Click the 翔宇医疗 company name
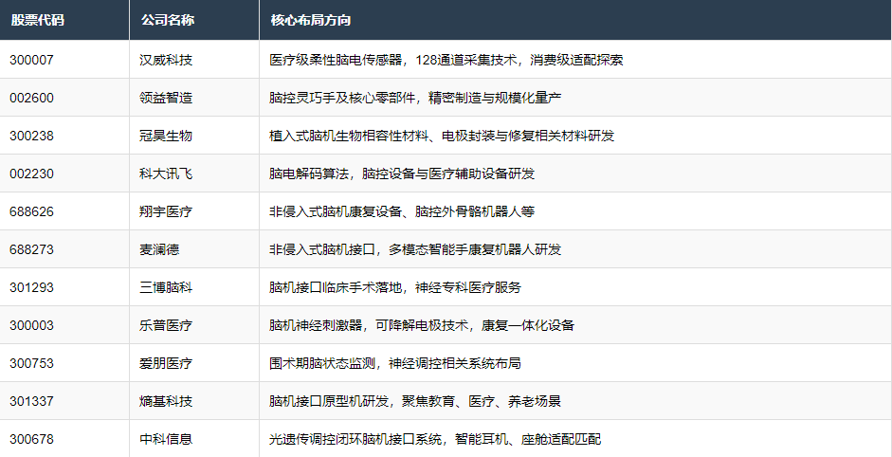 [166, 211]
